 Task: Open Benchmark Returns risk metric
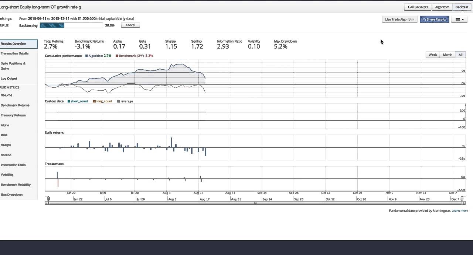click(15, 105)
